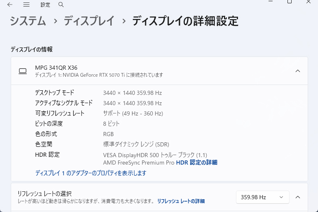Click the HDR 認定 label
This screenshot has width=318, height=212.
click(47, 155)
